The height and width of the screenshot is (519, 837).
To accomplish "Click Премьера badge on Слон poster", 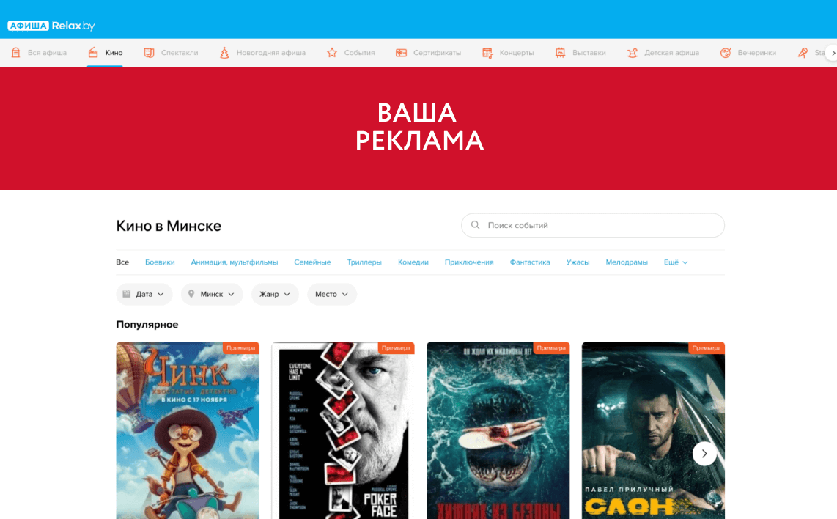I will pyautogui.click(x=707, y=348).
